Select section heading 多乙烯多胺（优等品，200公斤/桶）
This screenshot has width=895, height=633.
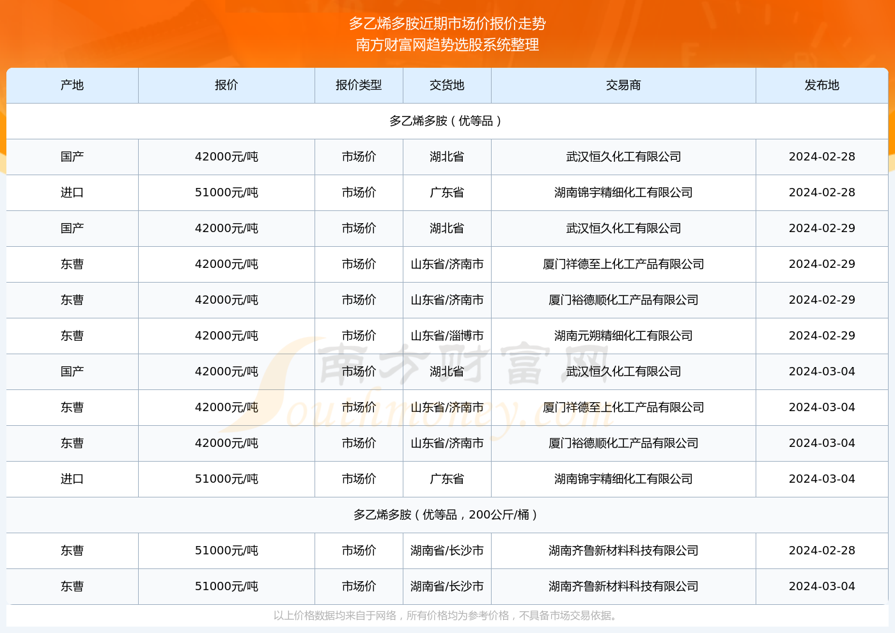[447, 515]
